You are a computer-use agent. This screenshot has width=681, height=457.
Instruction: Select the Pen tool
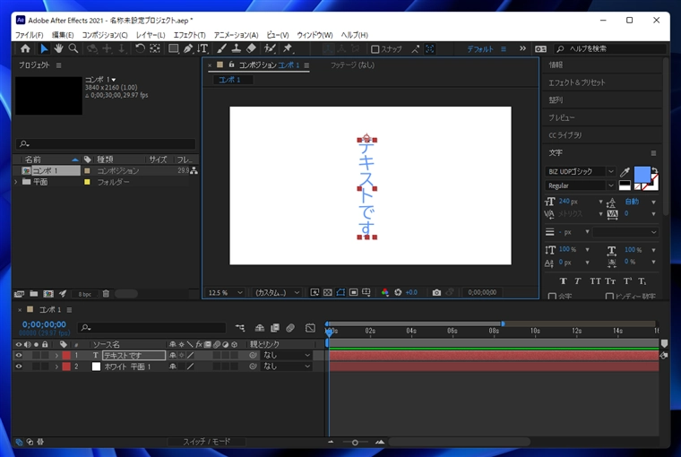click(x=187, y=48)
